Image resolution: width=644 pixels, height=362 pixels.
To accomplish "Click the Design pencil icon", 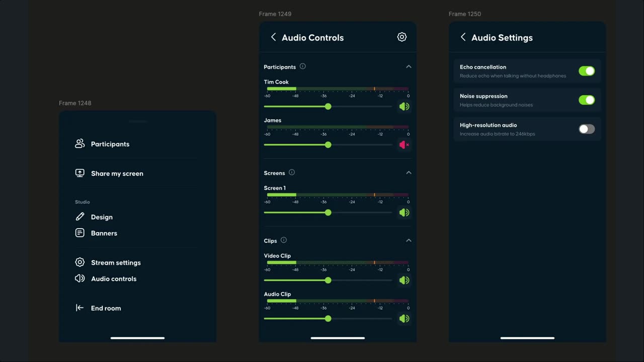I will click(79, 217).
